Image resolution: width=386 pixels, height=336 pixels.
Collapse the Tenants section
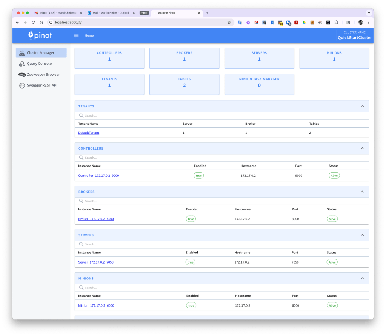pyautogui.click(x=362, y=106)
